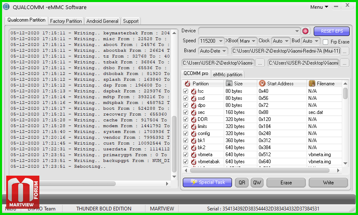358x215 pixels.
Task: Uncheck the vbmeta partition checkbox
Action: click(x=186, y=155)
